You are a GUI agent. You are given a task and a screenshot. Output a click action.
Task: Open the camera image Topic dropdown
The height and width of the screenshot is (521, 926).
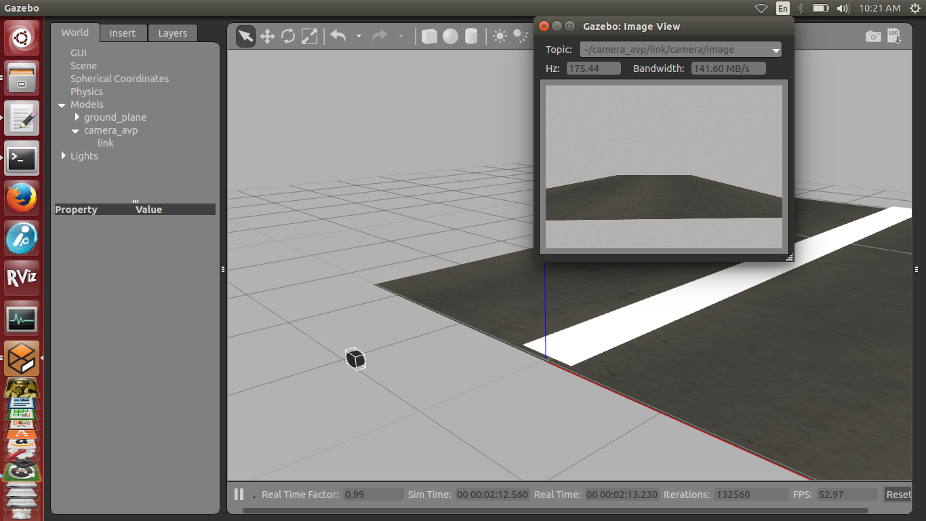[x=775, y=50]
